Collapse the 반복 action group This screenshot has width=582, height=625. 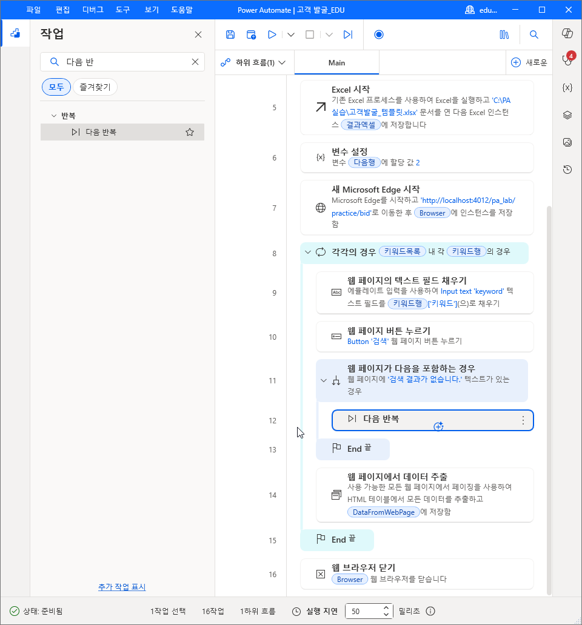tap(54, 116)
